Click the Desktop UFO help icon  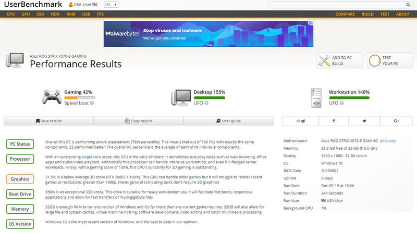point(206,103)
